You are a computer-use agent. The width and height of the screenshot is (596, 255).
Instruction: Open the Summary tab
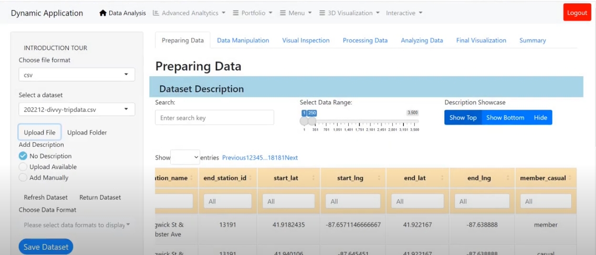[x=532, y=40]
